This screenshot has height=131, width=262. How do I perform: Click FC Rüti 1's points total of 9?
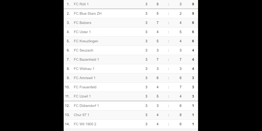point(193,4)
